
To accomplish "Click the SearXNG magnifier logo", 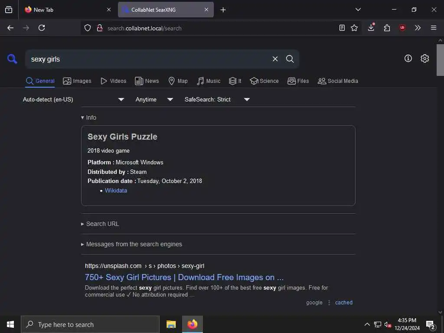I will tap(12, 59).
